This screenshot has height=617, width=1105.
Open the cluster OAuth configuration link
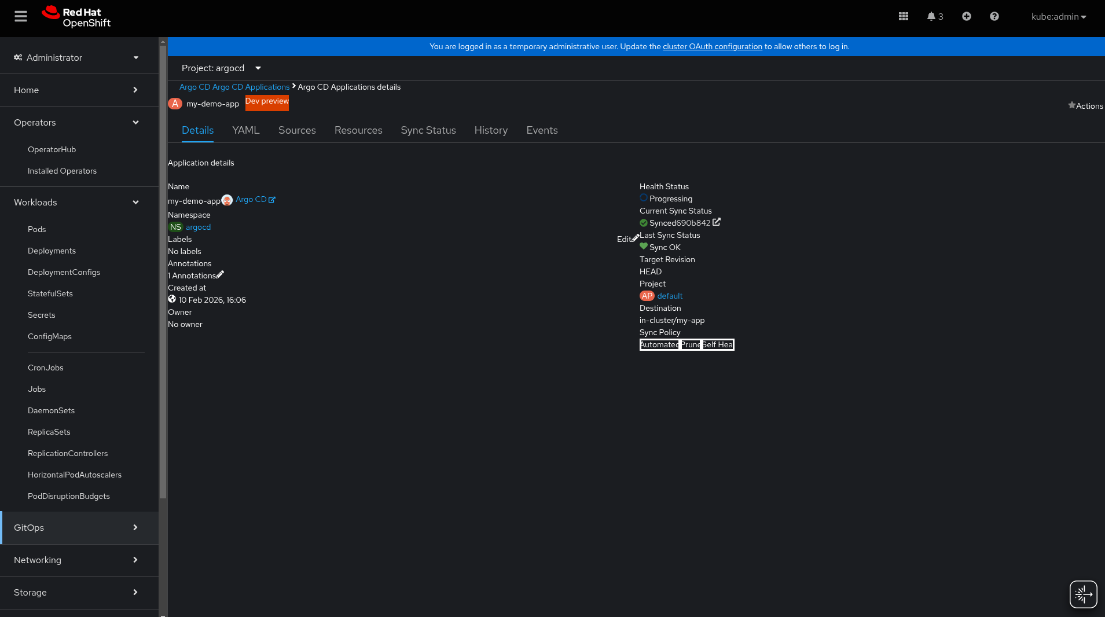click(x=713, y=46)
